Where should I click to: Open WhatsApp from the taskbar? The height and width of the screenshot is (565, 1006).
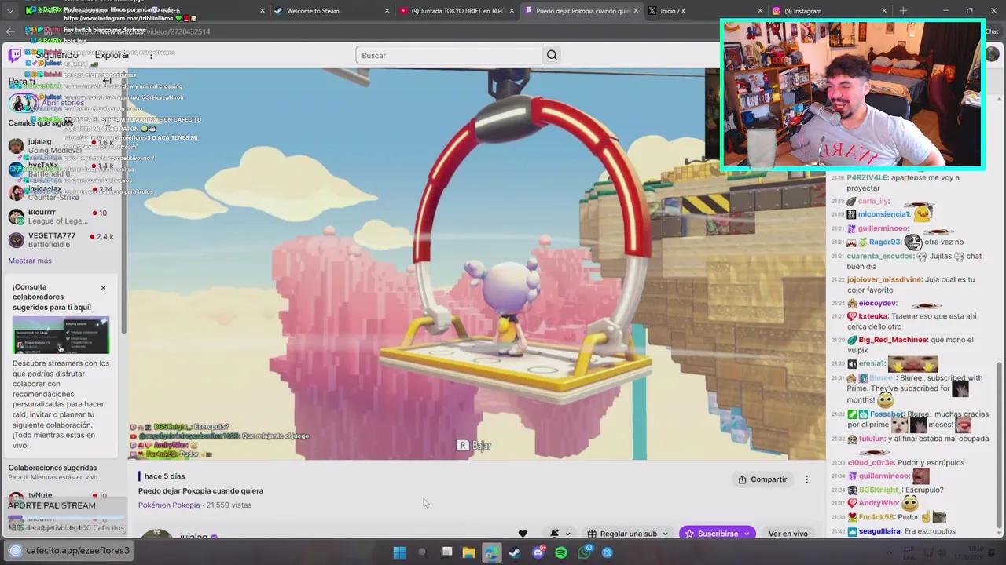tap(585, 552)
